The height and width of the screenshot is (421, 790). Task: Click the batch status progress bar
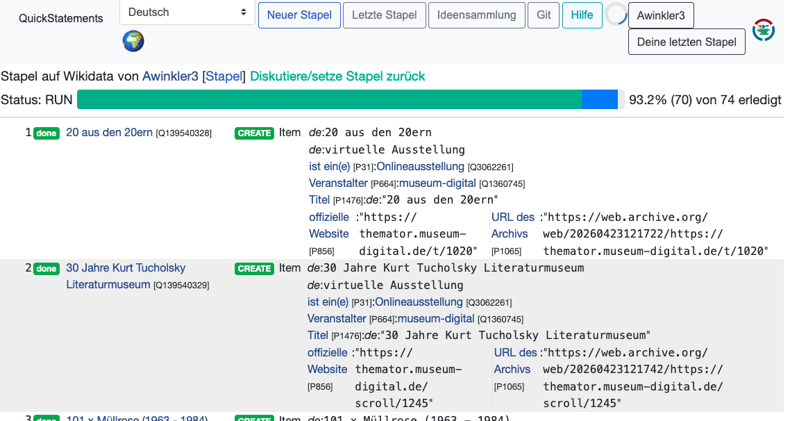click(347, 100)
